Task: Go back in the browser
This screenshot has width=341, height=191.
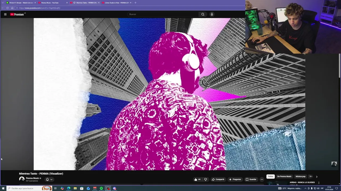Action: (x=3, y=8)
